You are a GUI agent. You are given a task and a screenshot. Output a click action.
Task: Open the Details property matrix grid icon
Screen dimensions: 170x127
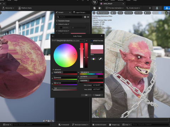click(x=85, y=17)
